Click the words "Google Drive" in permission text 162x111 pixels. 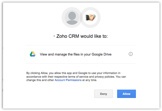tap(102, 54)
